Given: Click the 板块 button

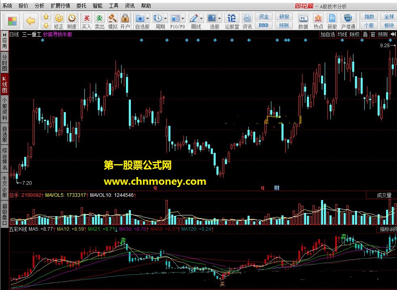Looking at the screenshot, I should point(389,25).
